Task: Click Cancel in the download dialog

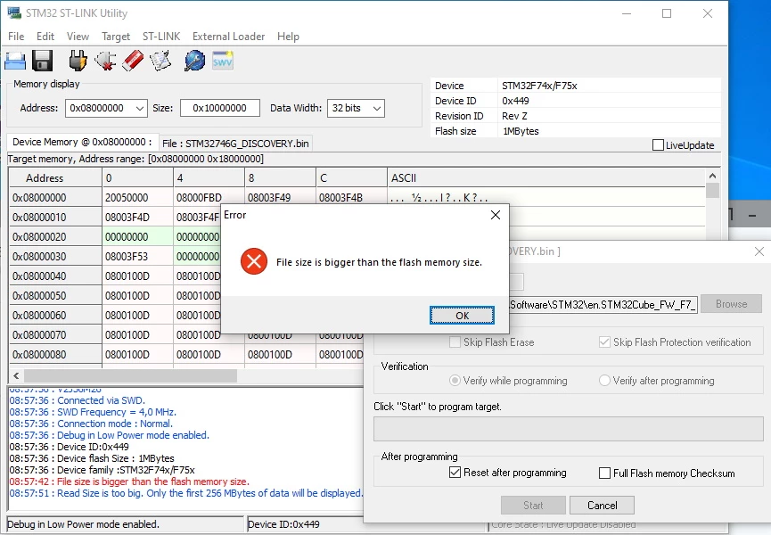Action: click(602, 506)
